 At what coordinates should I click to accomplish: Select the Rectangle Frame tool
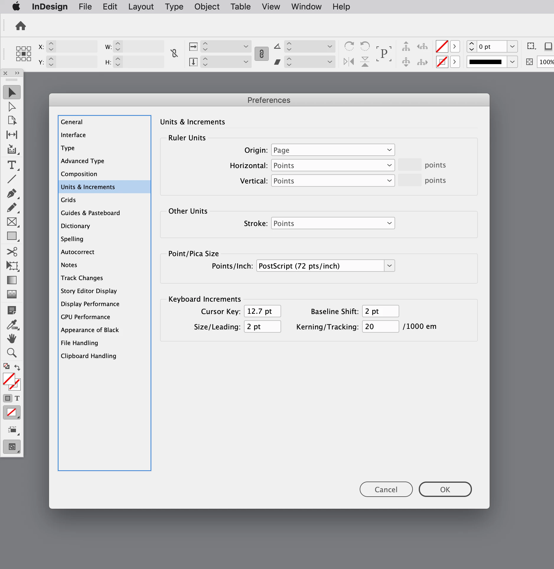[x=12, y=222]
